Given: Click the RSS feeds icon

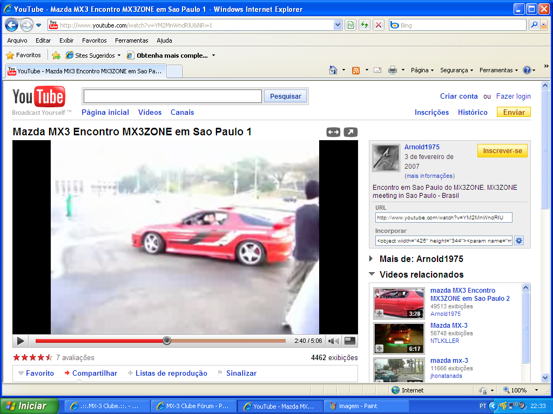Looking at the screenshot, I should [x=356, y=70].
